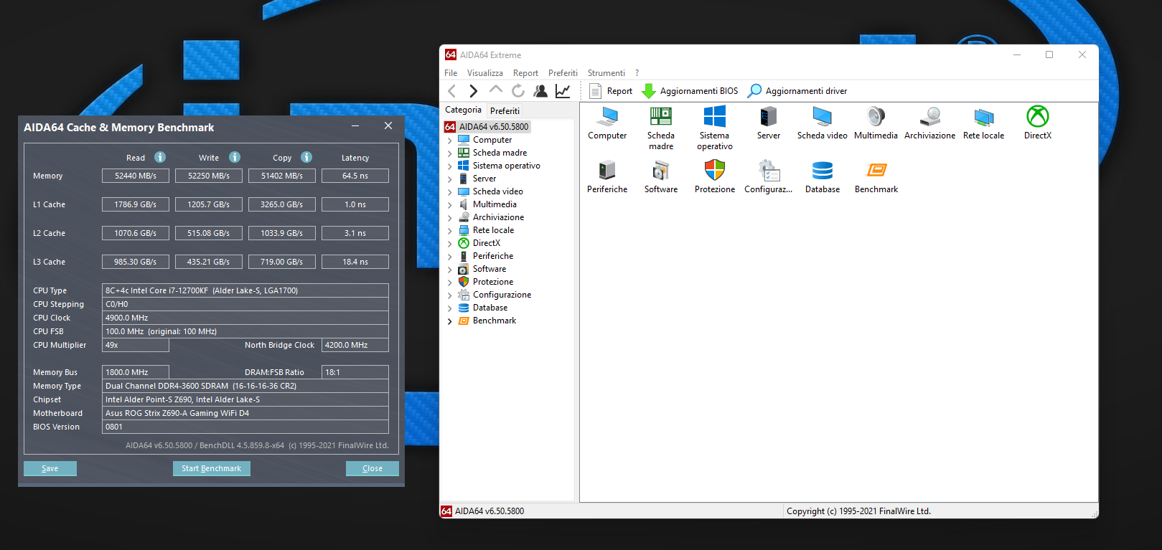1162x550 pixels.
Task: Select Database in the category tree
Action: tap(489, 308)
